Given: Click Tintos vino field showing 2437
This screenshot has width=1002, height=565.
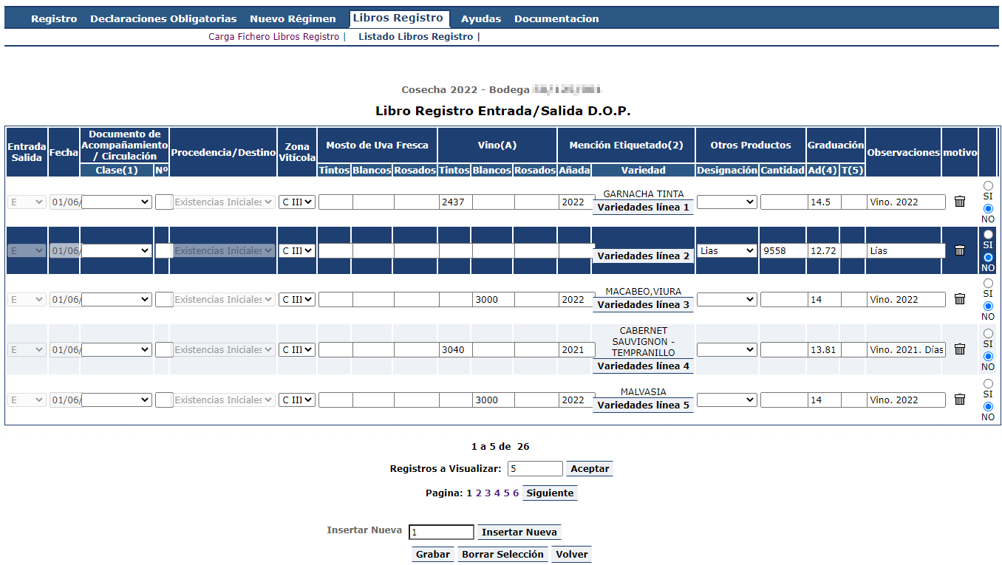Looking at the screenshot, I should (455, 202).
